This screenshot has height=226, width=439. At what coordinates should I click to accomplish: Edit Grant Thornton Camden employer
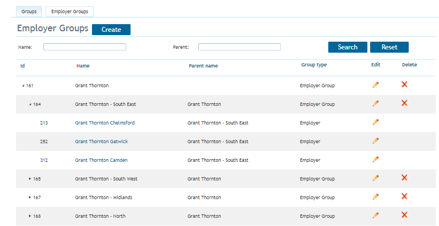[376, 160]
